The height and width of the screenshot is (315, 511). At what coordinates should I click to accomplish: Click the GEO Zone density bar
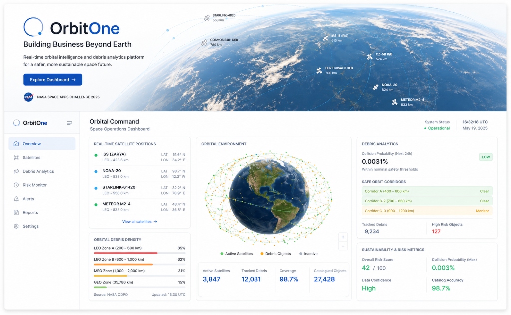click(140, 287)
